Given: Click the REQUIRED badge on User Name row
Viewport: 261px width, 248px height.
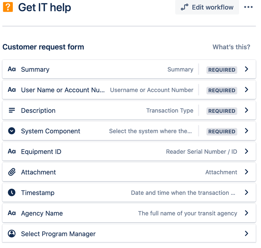Looking at the screenshot, I should pos(222,90).
